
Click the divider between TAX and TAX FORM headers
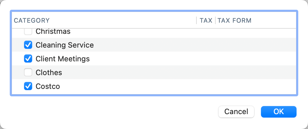215,21
